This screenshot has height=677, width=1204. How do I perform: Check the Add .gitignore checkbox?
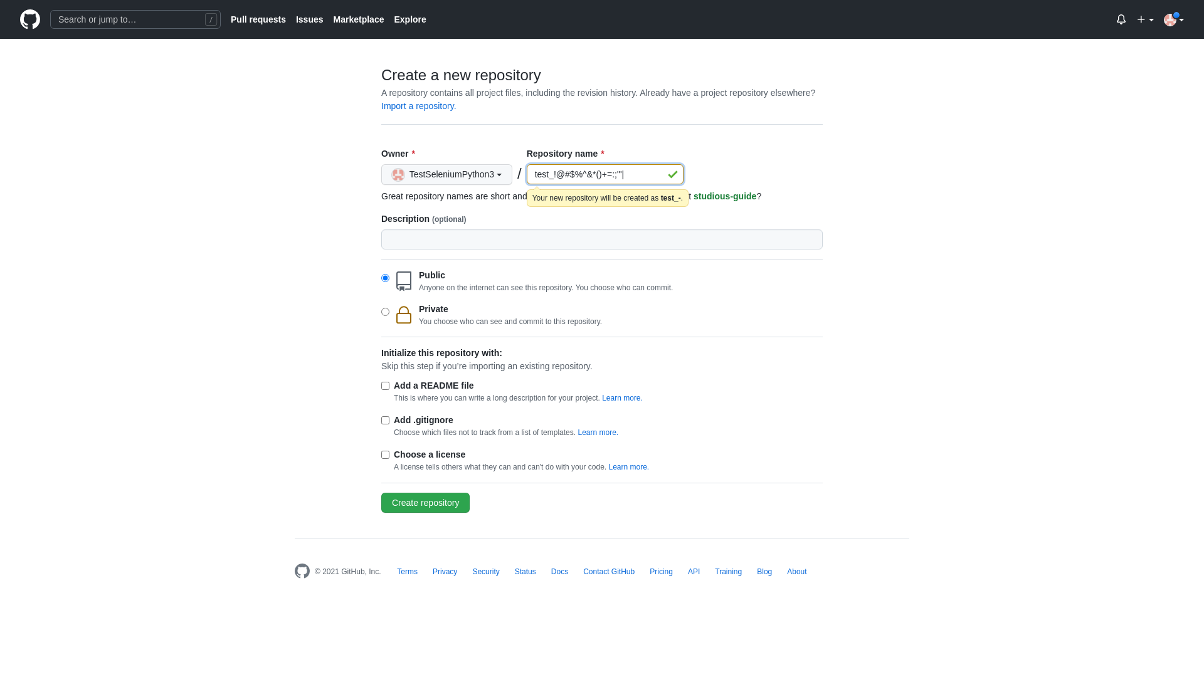point(385,421)
